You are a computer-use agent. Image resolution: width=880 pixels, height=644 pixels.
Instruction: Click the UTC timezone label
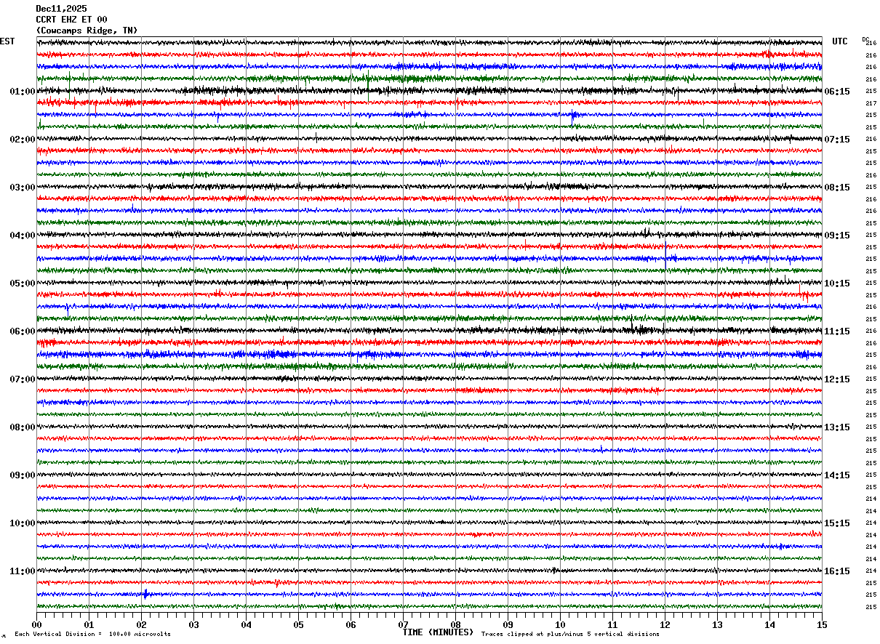[x=840, y=41]
